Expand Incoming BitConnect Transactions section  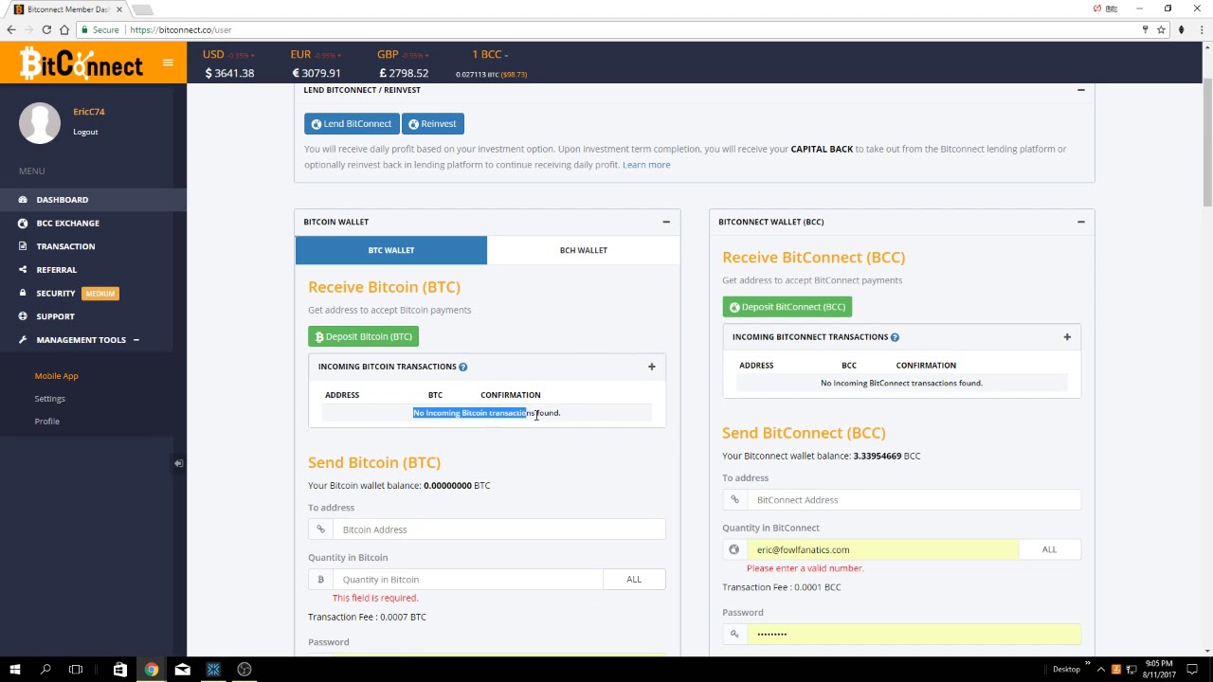1067,337
